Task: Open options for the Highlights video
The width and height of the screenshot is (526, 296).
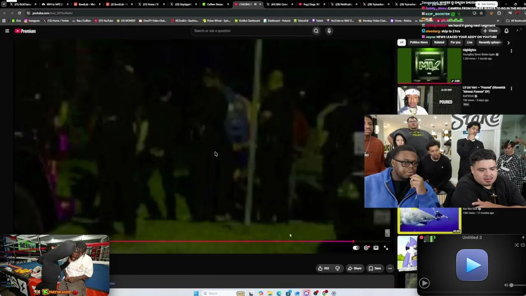Action: [x=511, y=51]
